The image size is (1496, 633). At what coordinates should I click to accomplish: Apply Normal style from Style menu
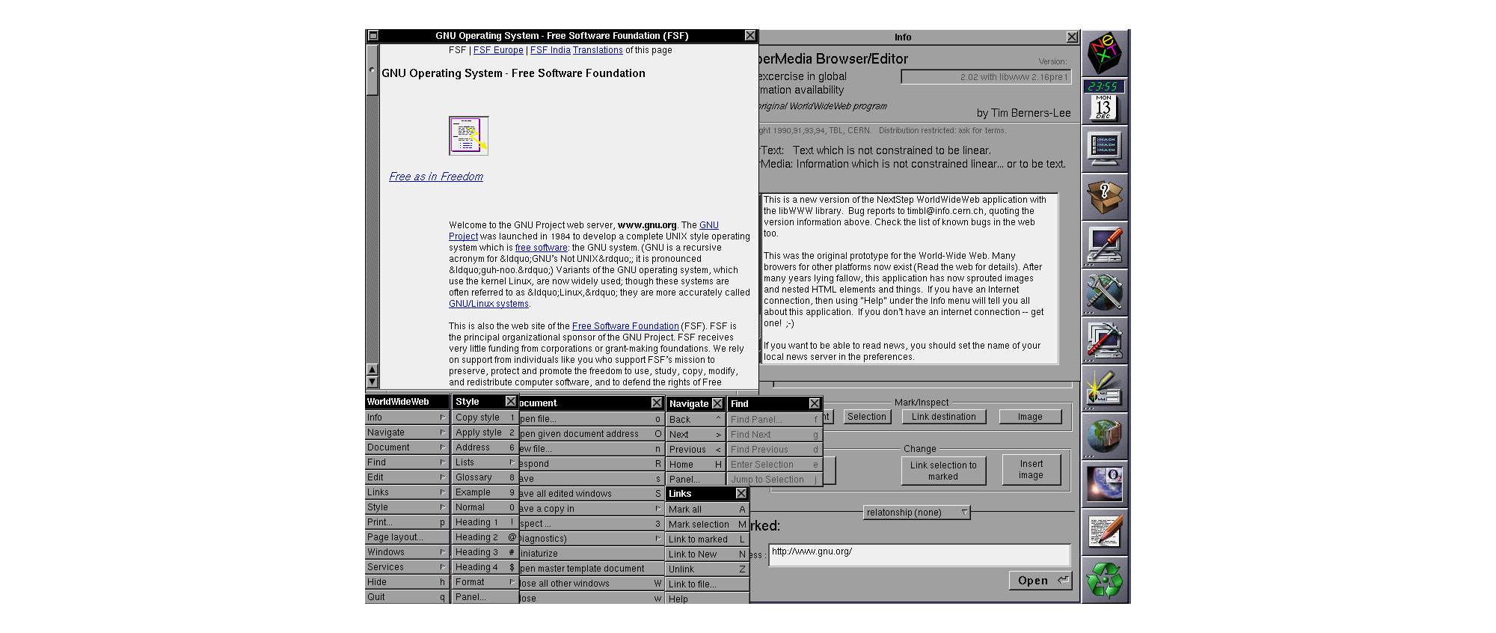[x=485, y=507]
